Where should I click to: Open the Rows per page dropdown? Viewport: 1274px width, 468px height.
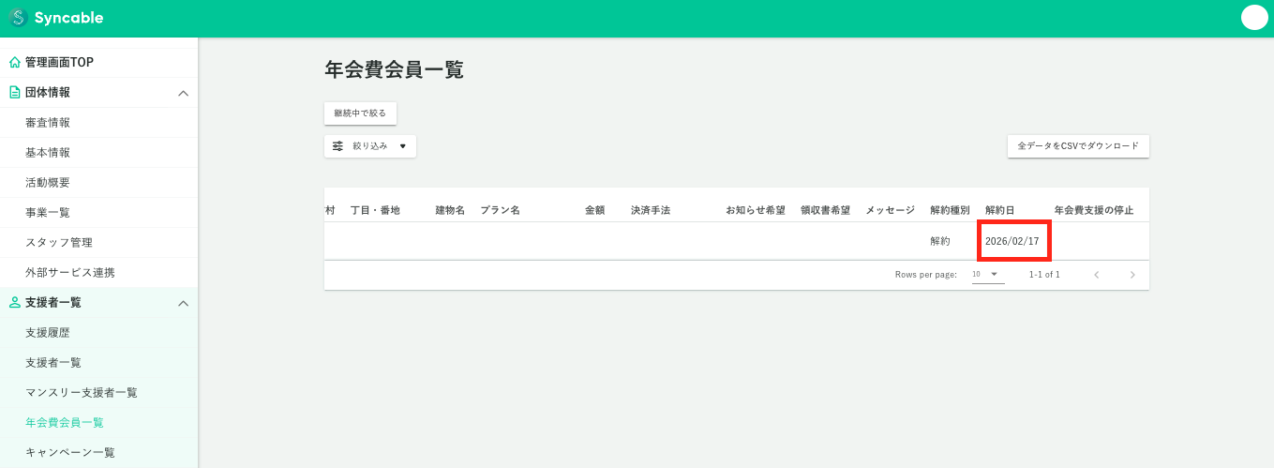pyautogui.click(x=987, y=275)
